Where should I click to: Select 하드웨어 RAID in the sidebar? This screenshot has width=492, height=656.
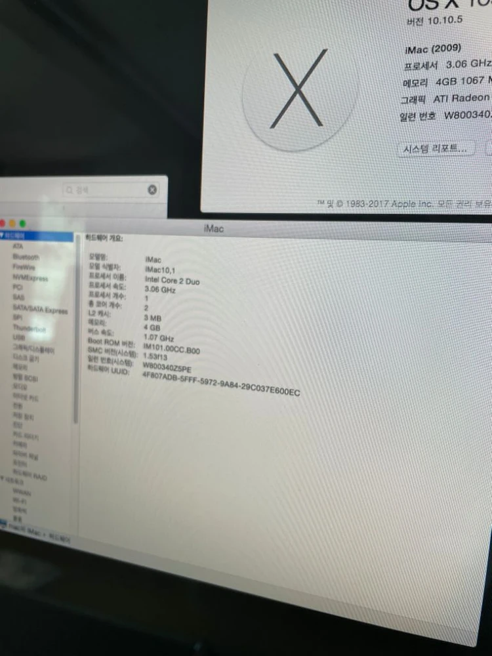[30, 474]
